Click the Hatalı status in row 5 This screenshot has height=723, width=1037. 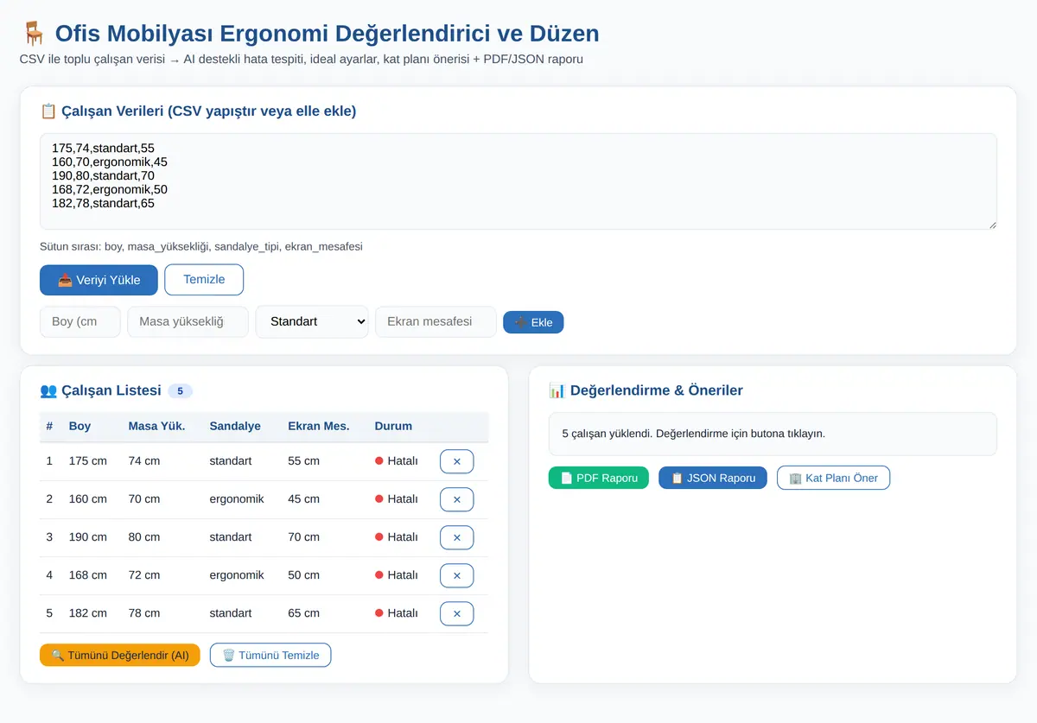click(x=397, y=613)
